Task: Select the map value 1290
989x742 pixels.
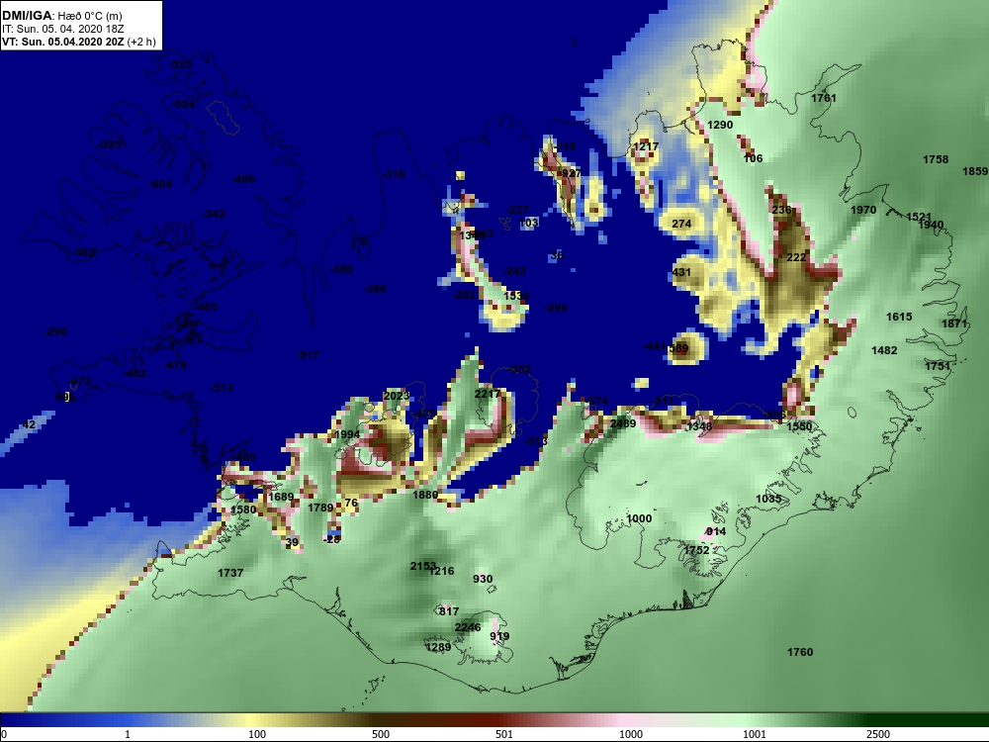Action: point(720,125)
